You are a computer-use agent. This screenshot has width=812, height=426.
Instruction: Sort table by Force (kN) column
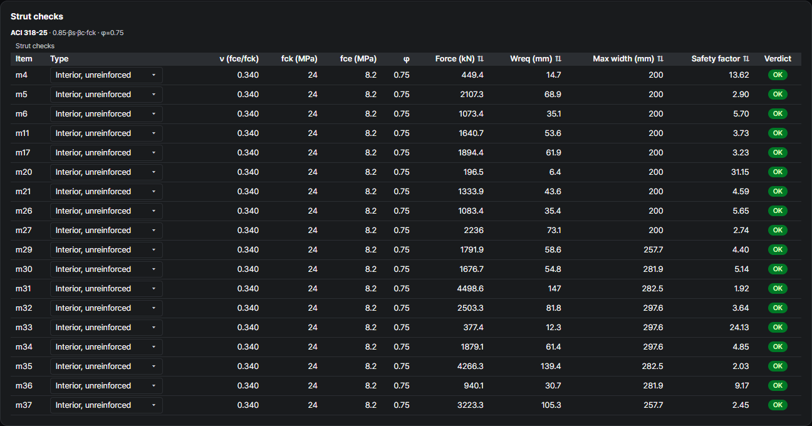[459, 59]
